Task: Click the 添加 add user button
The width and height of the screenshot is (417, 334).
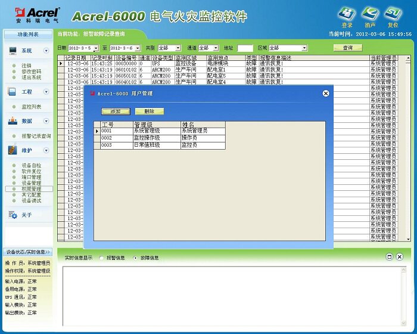Action: [116, 112]
